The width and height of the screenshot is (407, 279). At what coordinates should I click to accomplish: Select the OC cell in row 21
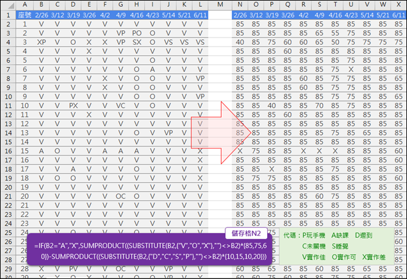pyautogui.click(x=121, y=196)
